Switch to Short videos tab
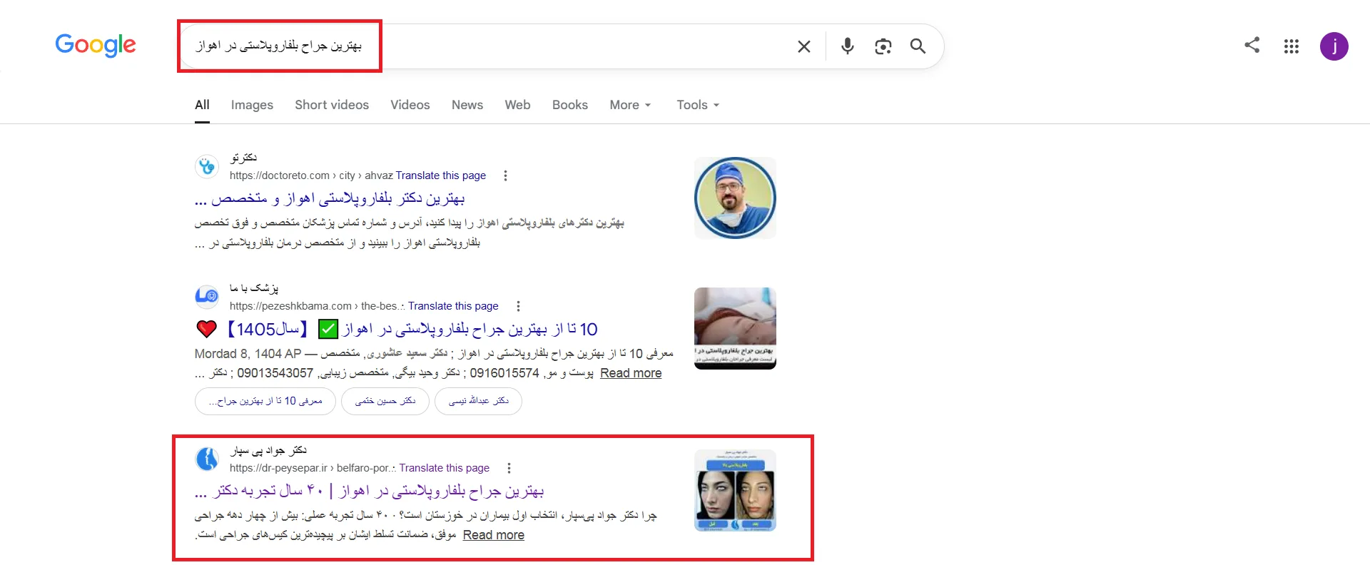Viewport: 1370px width, 565px height. click(x=332, y=105)
